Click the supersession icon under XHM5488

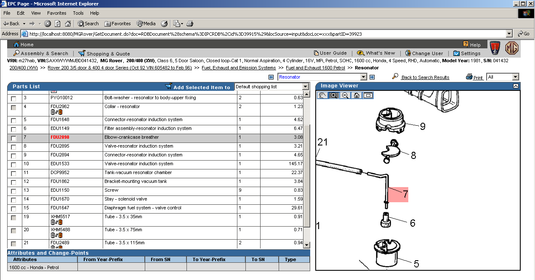[x=56, y=235]
